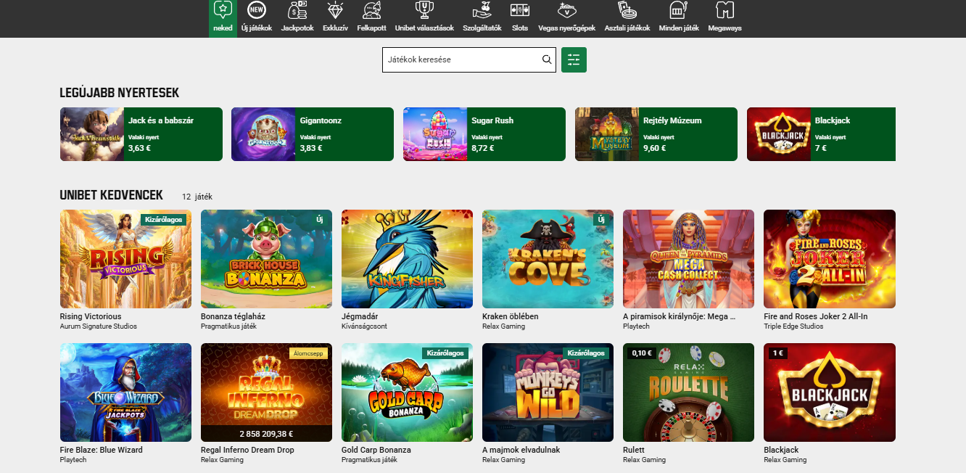Click the 'Fire and Roses Joker 2 All-In' title
This screenshot has width=966, height=473.
point(816,316)
